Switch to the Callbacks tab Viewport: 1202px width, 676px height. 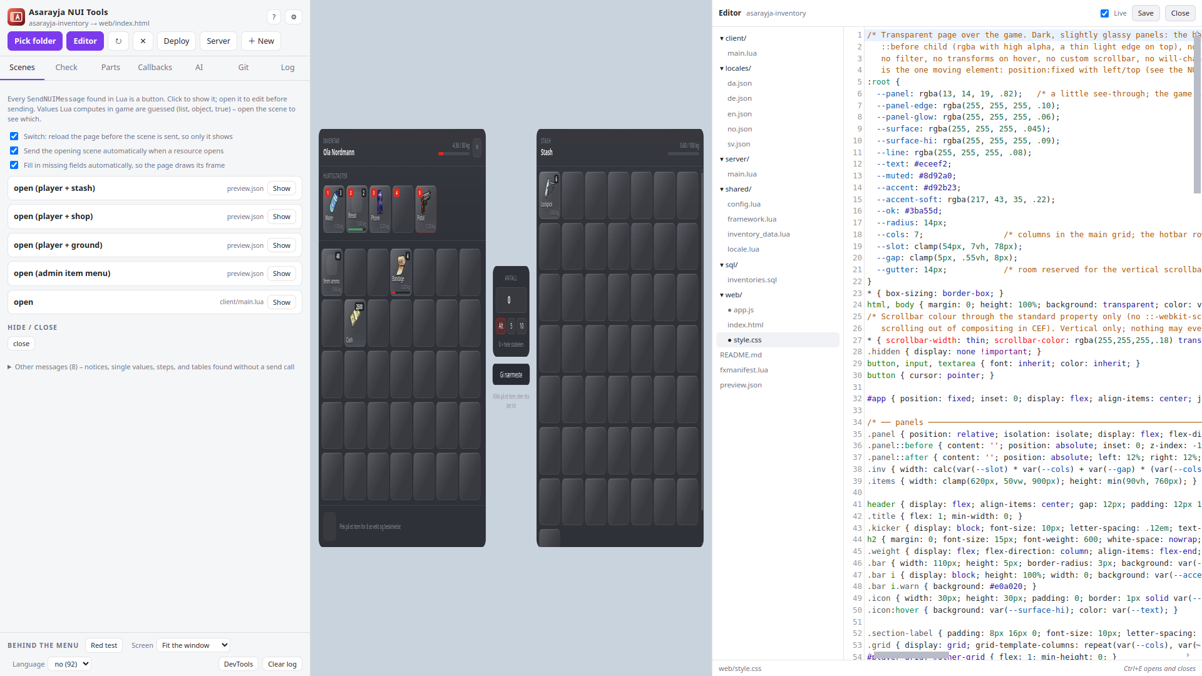tap(155, 68)
